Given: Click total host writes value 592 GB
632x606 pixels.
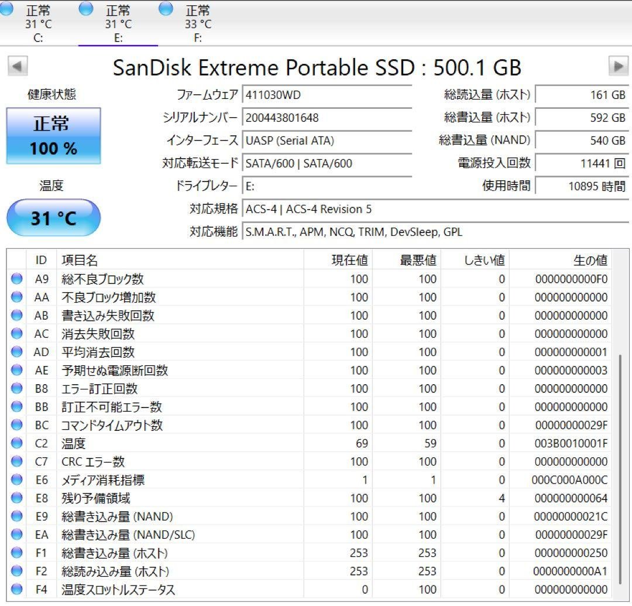Looking at the screenshot, I should click(582, 118).
